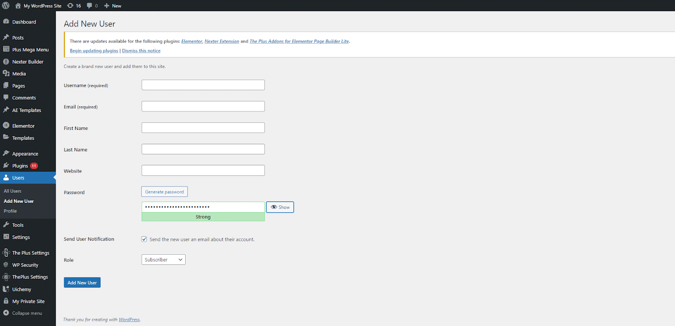
Task: Click the Tools wrench icon
Action: point(6,225)
